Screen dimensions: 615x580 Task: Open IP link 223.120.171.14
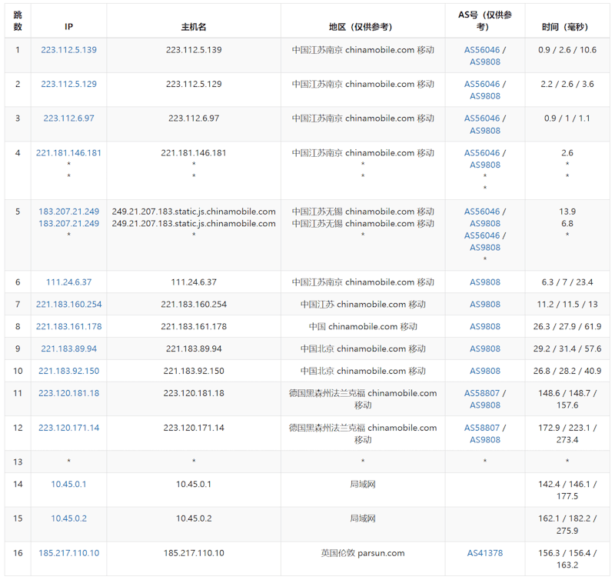pos(68,428)
